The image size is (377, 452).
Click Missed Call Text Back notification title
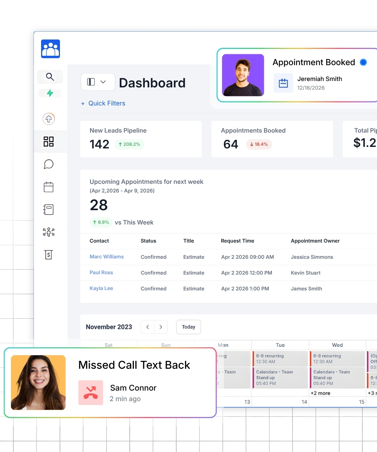pyautogui.click(x=134, y=365)
